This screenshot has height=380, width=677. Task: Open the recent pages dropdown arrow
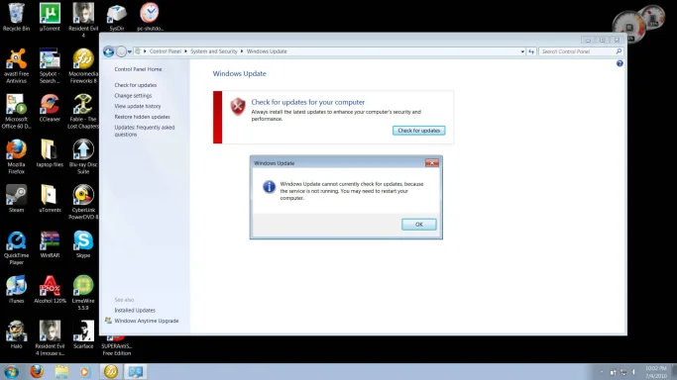(130, 51)
